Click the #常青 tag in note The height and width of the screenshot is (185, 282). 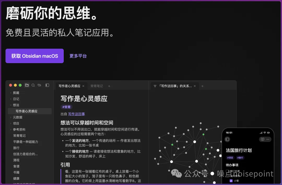coord(66,107)
